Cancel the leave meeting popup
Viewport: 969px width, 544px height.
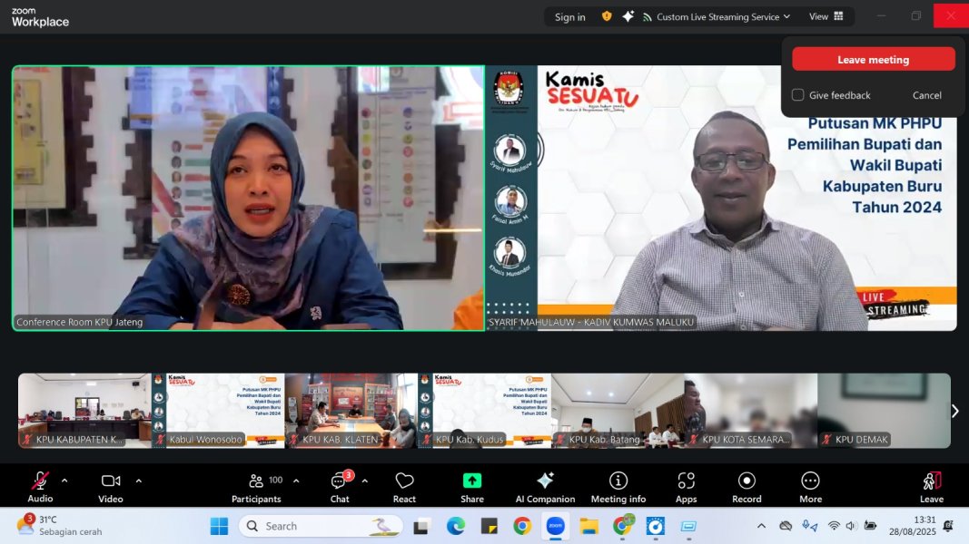pos(926,95)
